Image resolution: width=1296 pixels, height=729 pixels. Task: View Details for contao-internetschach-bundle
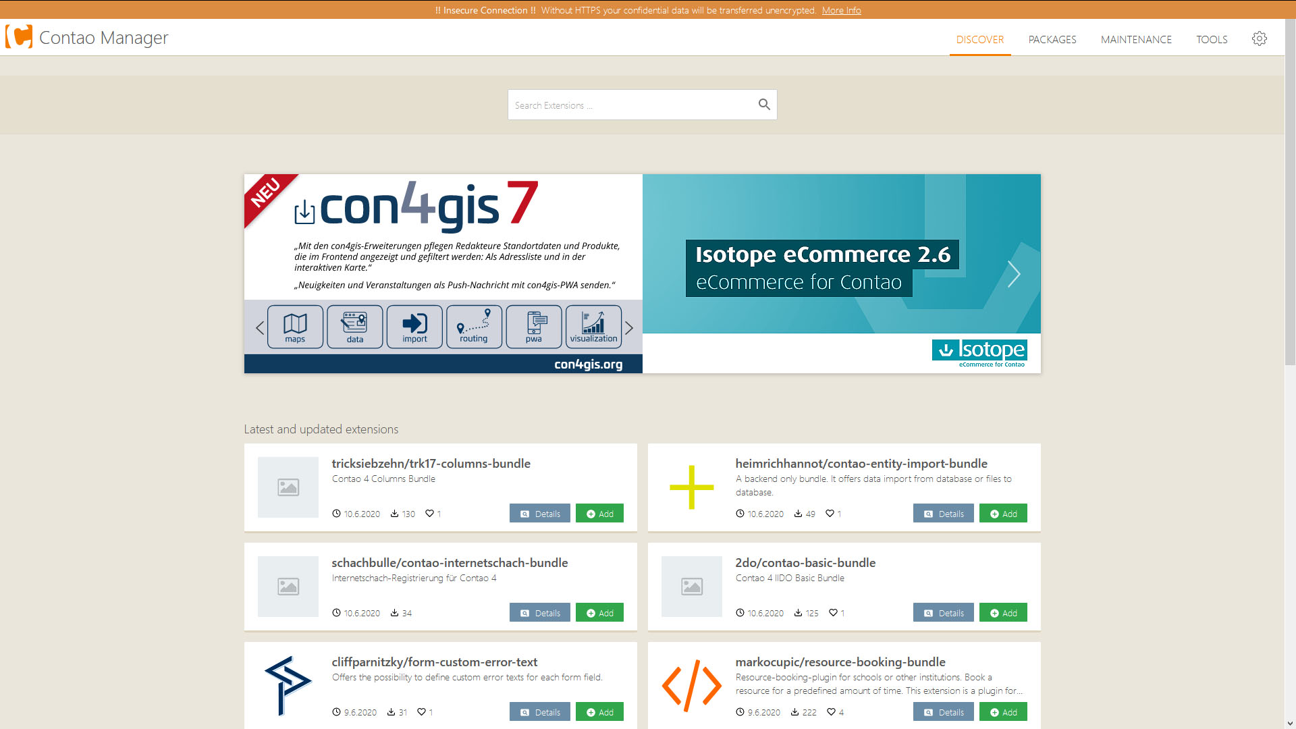(540, 612)
